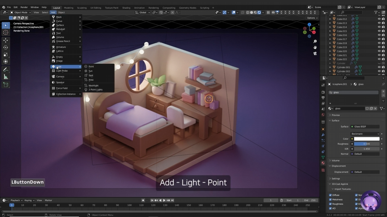Click the End frame 250 field
Image resolution: width=387 pixels, height=217 pixels.
pyautogui.click(x=310, y=200)
